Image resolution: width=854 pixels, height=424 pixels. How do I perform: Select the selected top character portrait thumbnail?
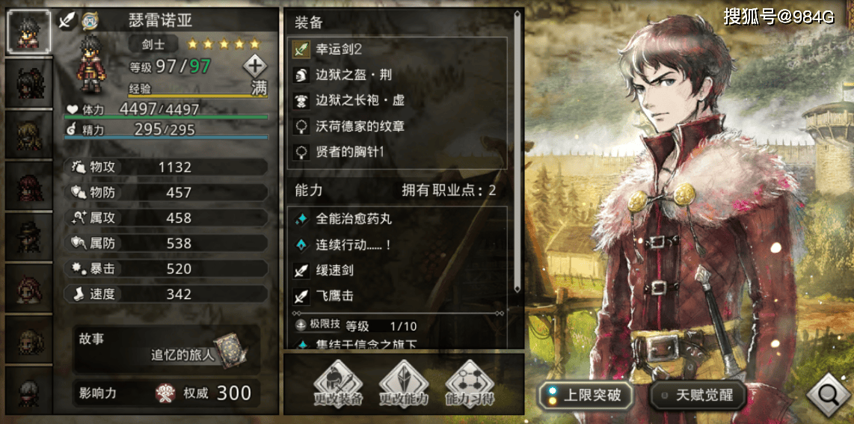click(x=29, y=31)
